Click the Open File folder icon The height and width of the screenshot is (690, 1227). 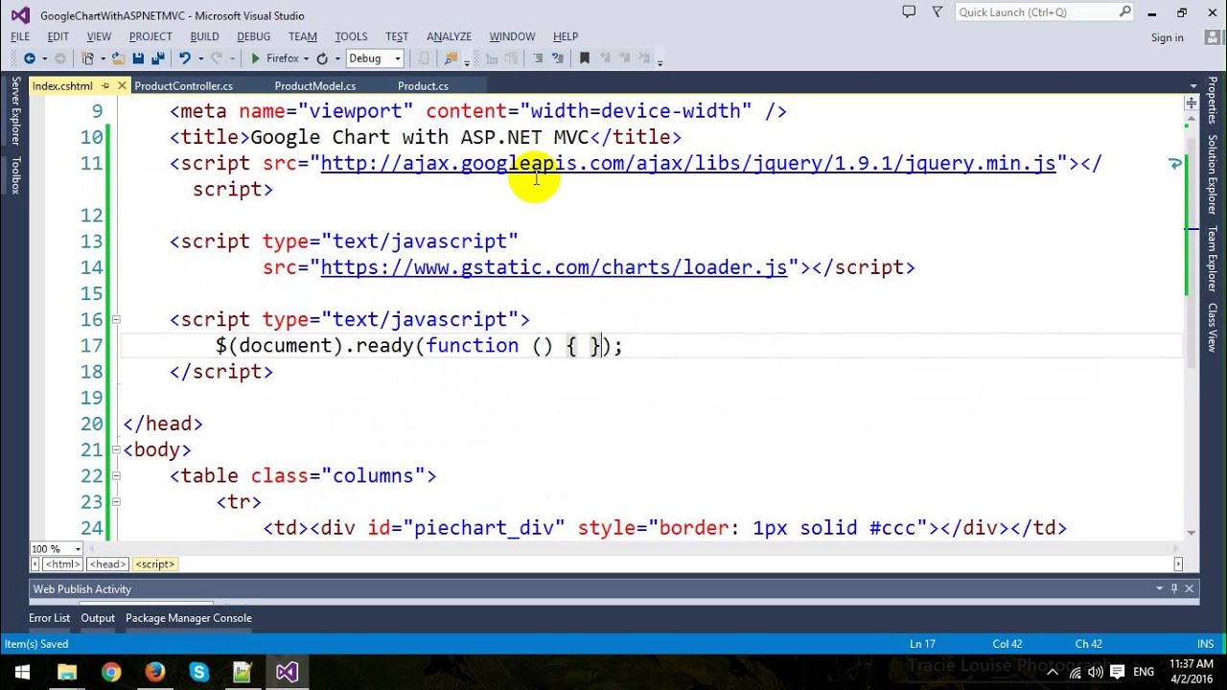[119, 58]
